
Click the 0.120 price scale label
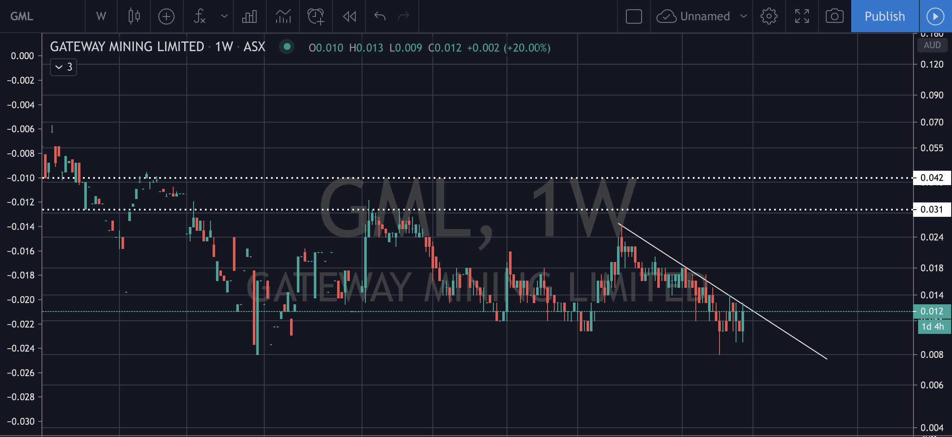pyautogui.click(x=932, y=64)
